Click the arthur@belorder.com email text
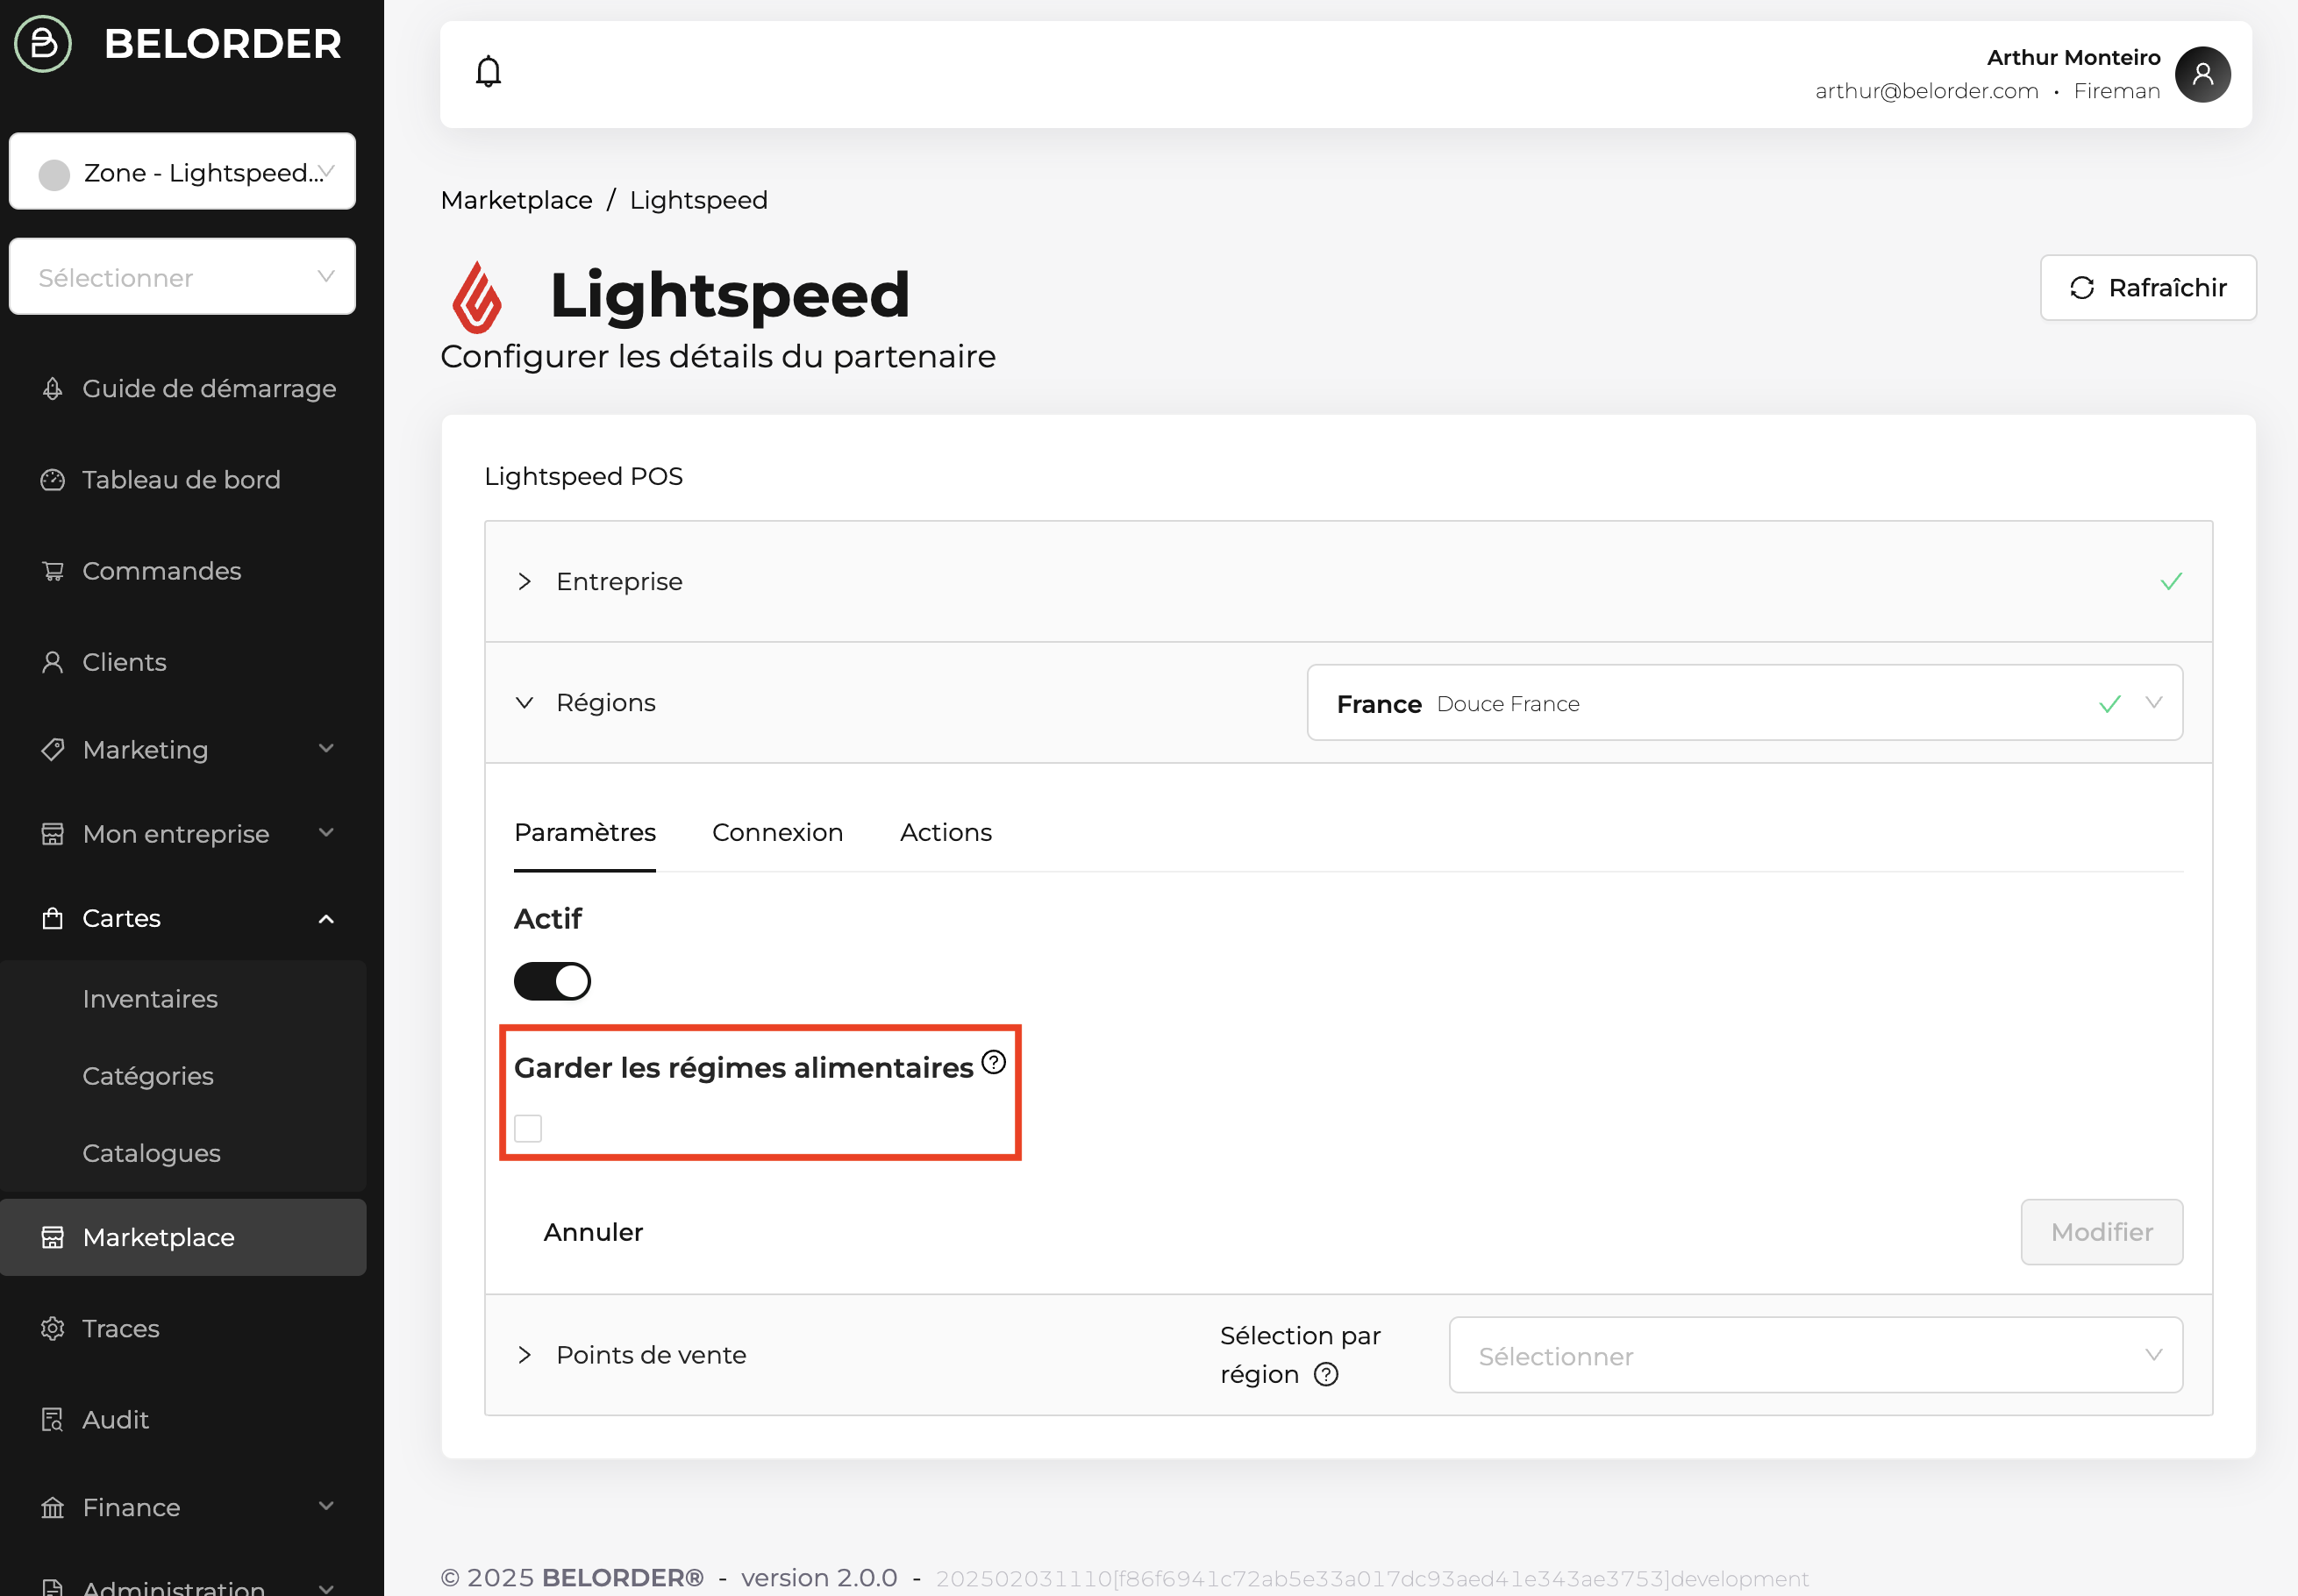2298x1596 pixels. tap(1926, 91)
